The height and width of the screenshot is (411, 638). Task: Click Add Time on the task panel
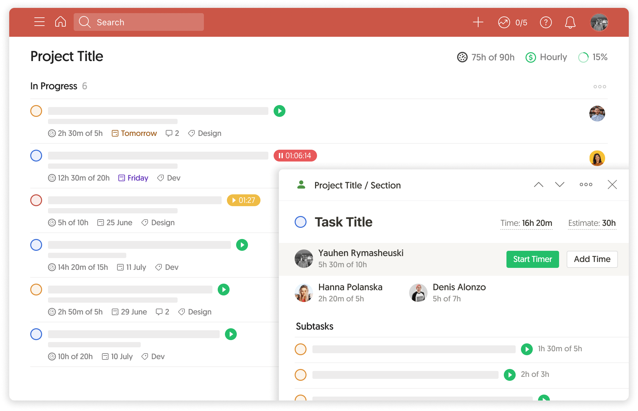pos(592,259)
